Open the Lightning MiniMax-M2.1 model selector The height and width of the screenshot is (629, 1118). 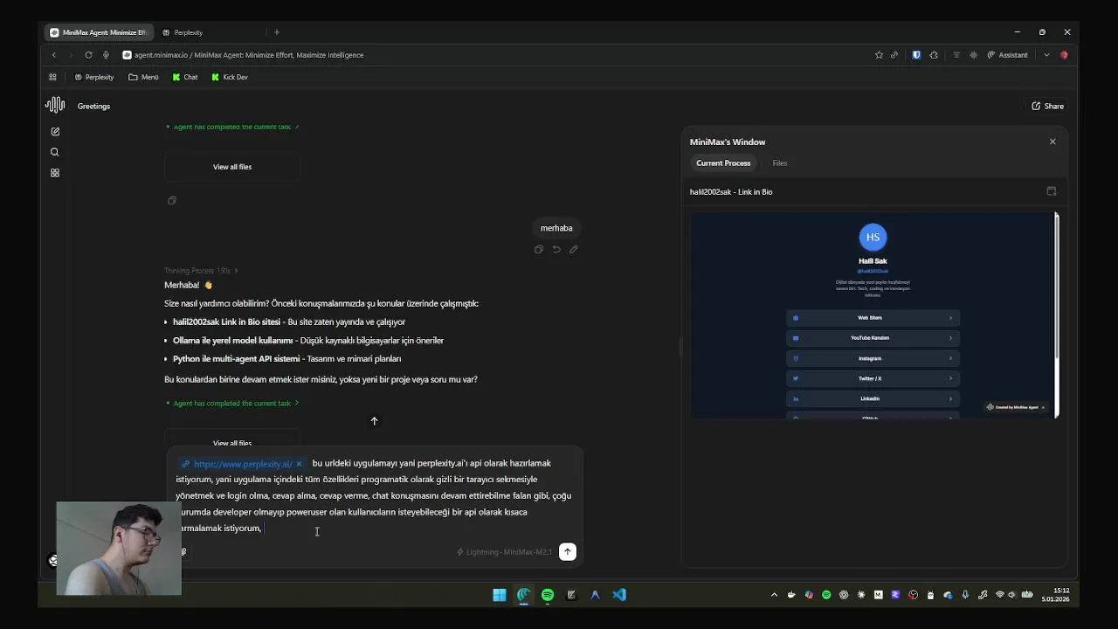point(505,552)
